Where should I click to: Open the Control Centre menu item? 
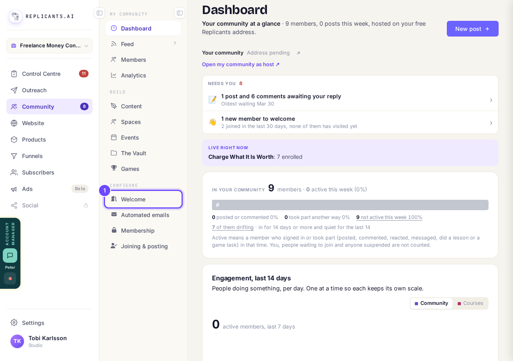pyautogui.click(x=49, y=74)
